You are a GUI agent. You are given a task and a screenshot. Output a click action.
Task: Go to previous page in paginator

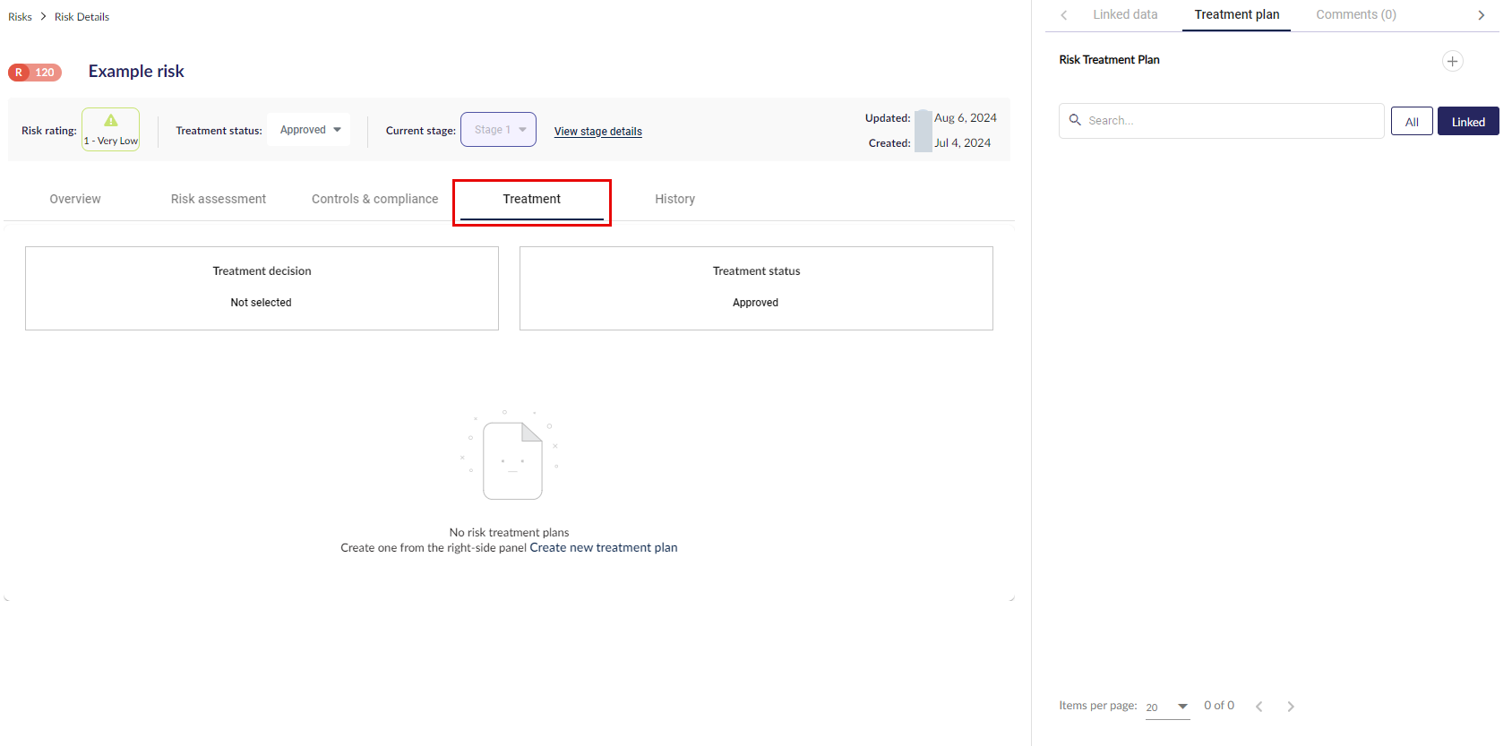coord(1259,707)
